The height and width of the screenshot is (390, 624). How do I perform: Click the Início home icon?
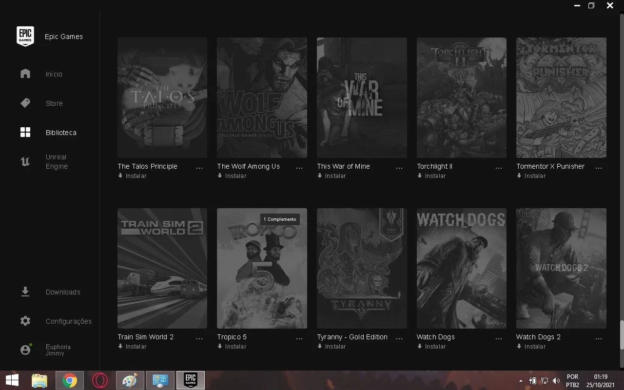click(x=25, y=74)
